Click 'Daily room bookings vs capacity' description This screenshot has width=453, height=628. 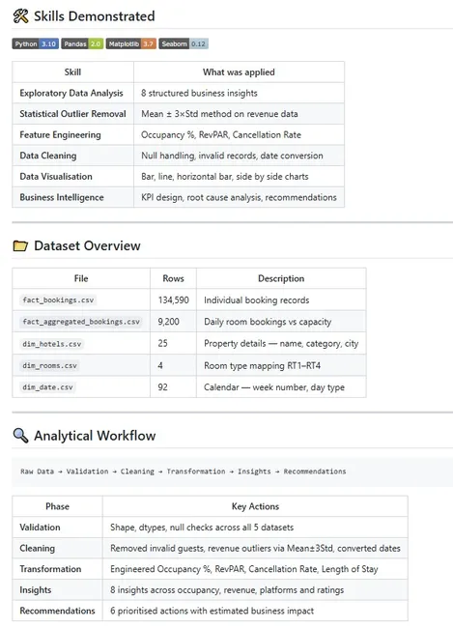pos(268,322)
